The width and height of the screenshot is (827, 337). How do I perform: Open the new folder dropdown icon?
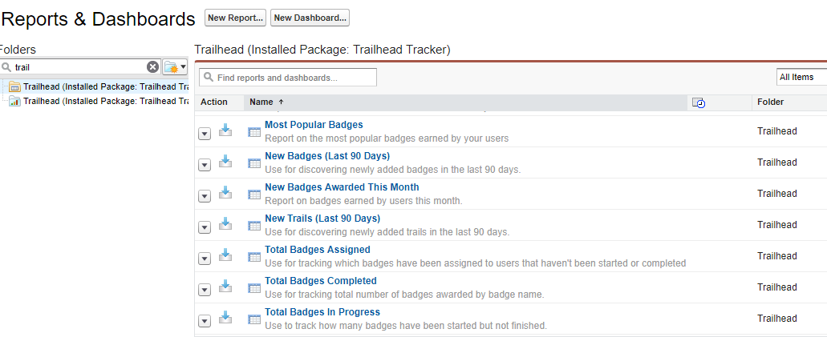click(x=175, y=67)
